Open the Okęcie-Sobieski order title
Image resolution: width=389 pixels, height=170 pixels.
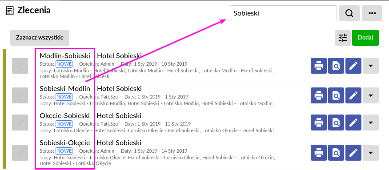coord(65,116)
